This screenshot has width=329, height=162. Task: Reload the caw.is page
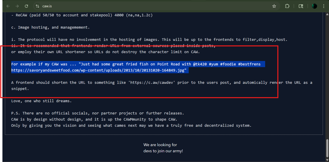(x=26, y=6)
